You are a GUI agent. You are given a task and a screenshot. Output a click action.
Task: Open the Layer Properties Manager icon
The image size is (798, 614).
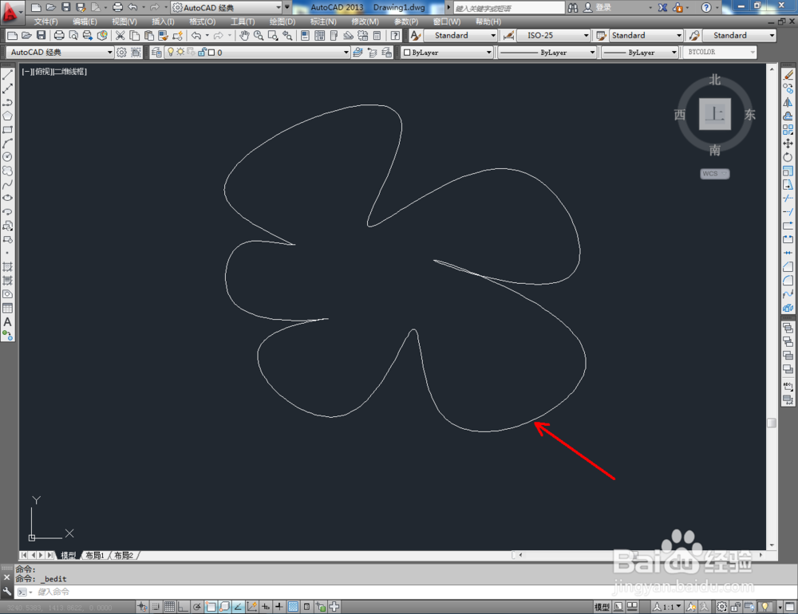tap(156, 53)
